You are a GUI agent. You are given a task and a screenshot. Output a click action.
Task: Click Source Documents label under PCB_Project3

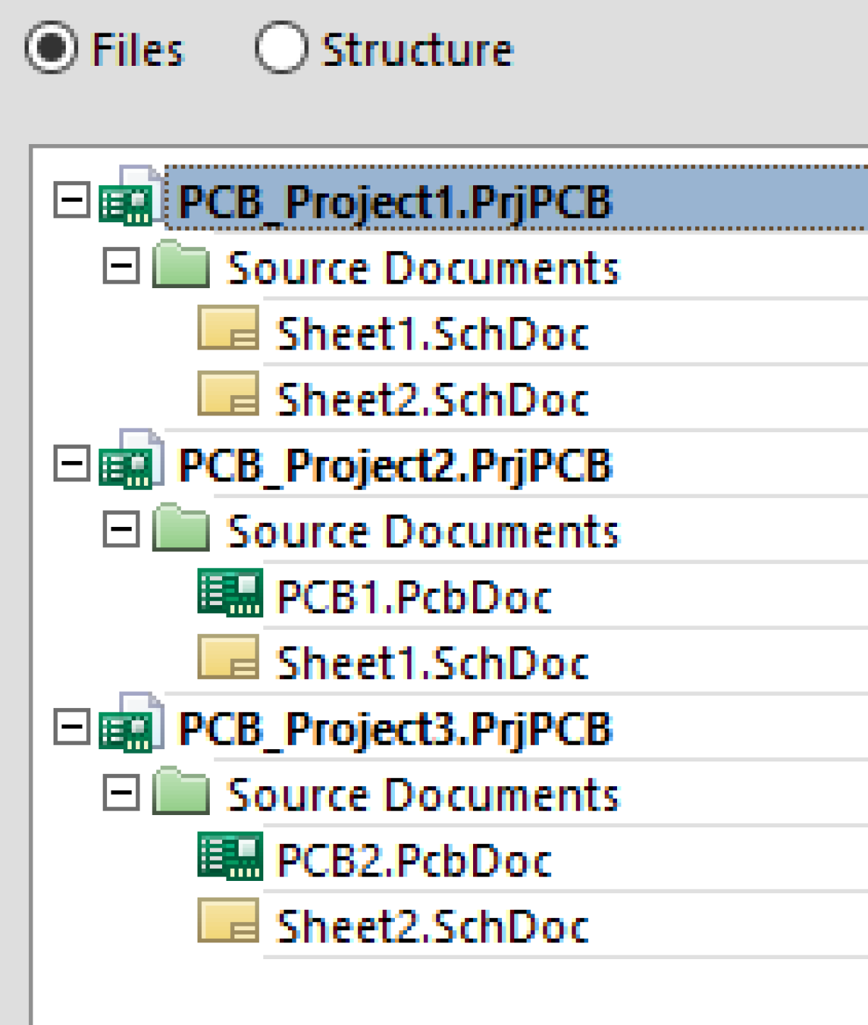(423, 793)
